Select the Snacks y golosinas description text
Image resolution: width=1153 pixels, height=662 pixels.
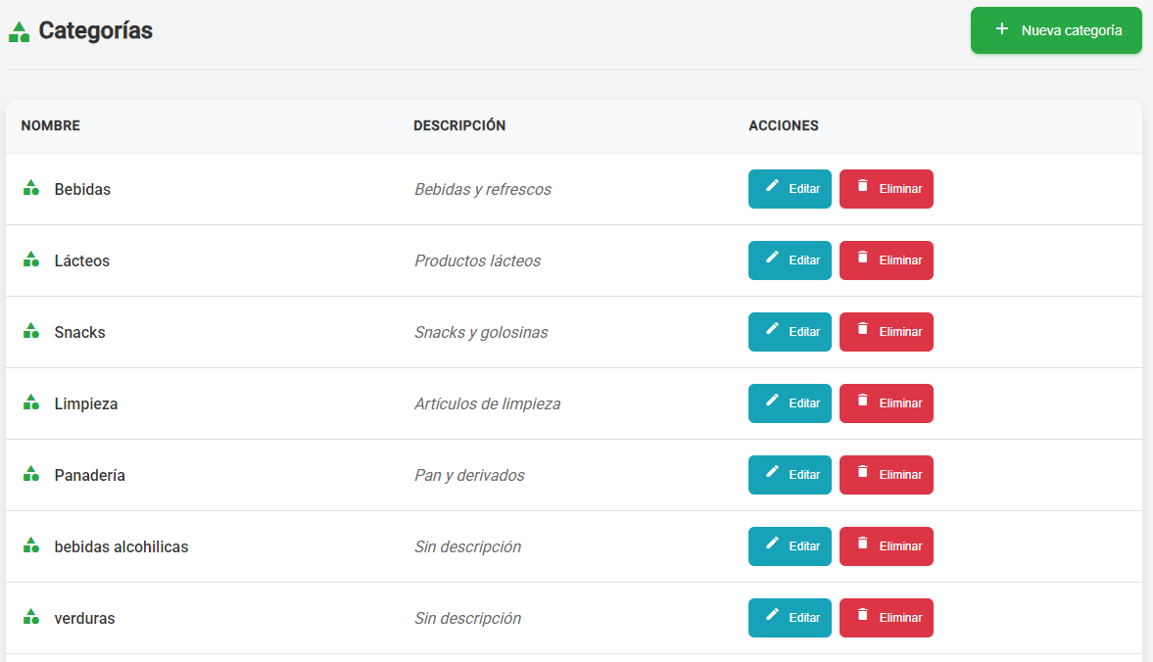pos(481,332)
